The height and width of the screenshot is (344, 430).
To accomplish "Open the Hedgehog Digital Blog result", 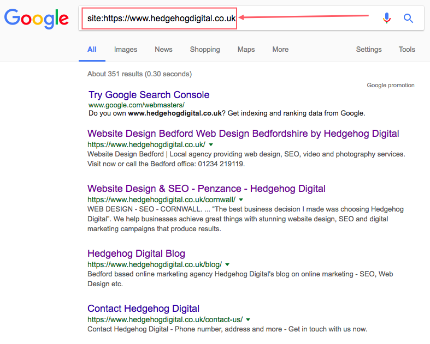I will coord(136,254).
